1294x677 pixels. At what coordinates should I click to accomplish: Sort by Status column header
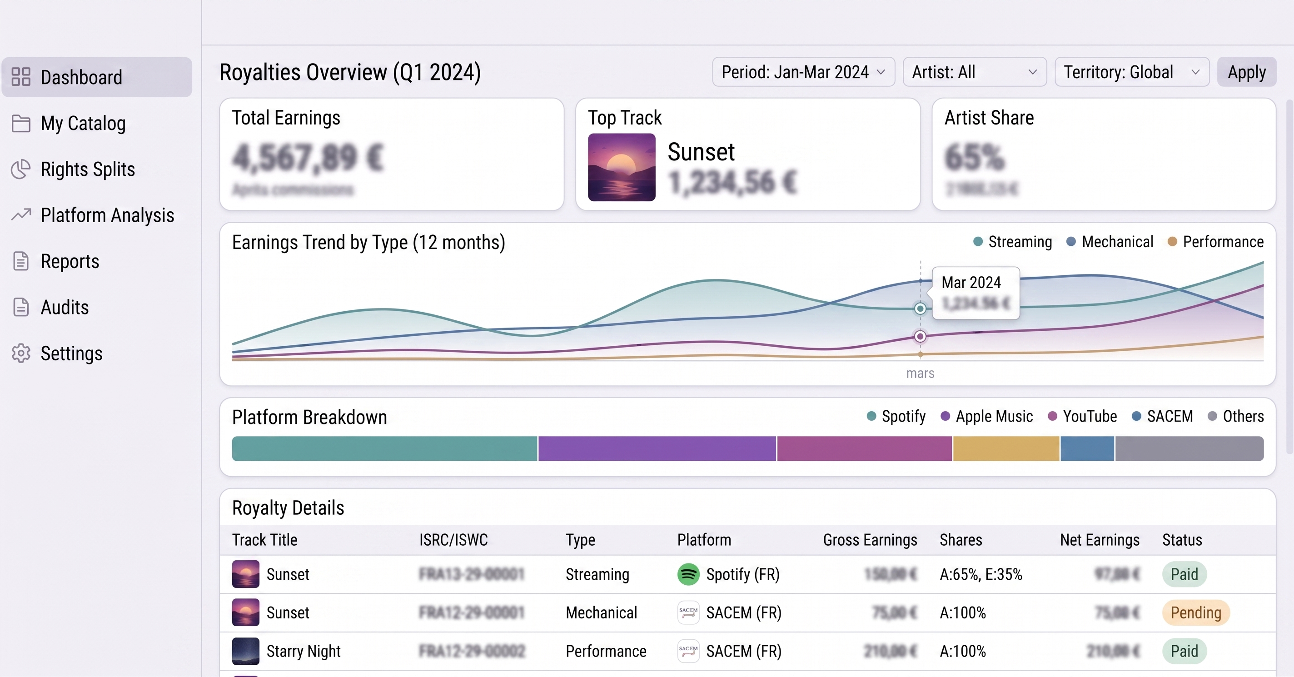click(x=1182, y=540)
